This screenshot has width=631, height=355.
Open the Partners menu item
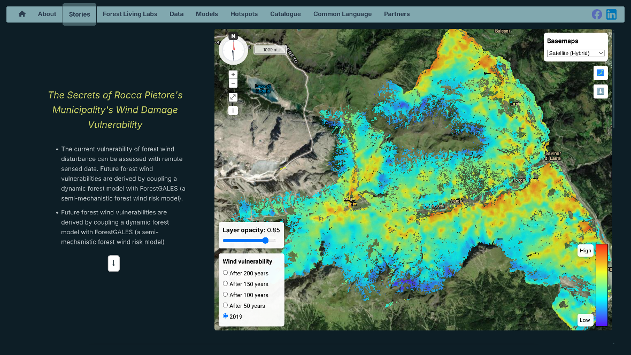(397, 14)
